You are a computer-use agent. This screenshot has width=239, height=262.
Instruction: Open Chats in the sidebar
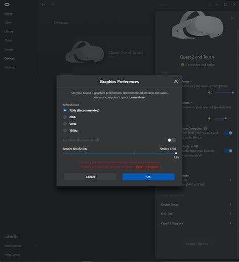tap(8, 40)
